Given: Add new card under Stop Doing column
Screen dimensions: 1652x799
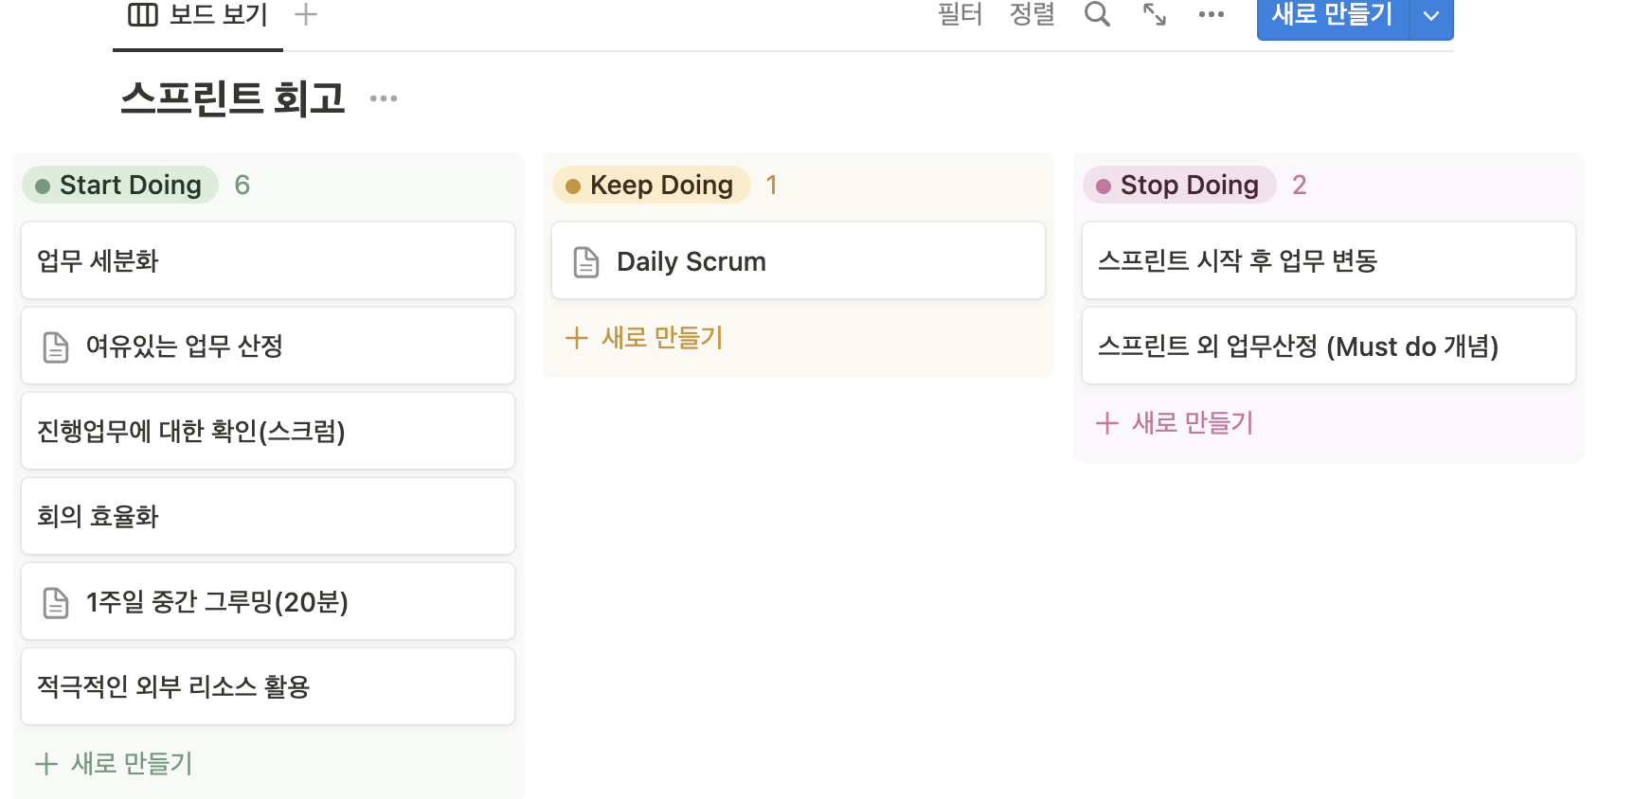Looking at the screenshot, I should [1175, 423].
